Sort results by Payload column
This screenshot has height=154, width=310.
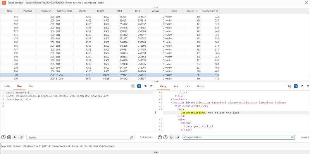point(28,11)
